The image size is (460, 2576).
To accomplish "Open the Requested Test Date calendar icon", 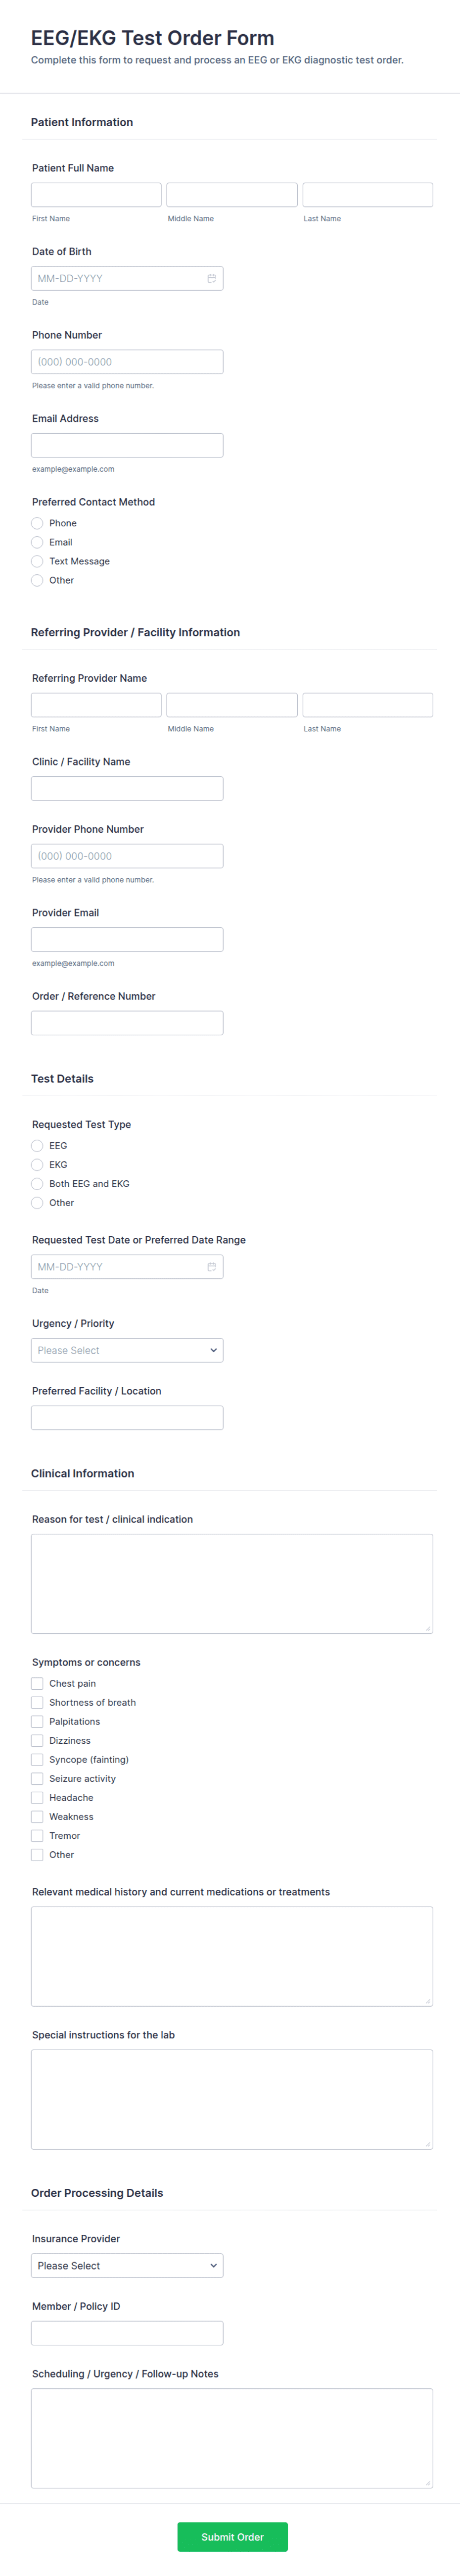I will pyautogui.click(x=211, y=1267).
